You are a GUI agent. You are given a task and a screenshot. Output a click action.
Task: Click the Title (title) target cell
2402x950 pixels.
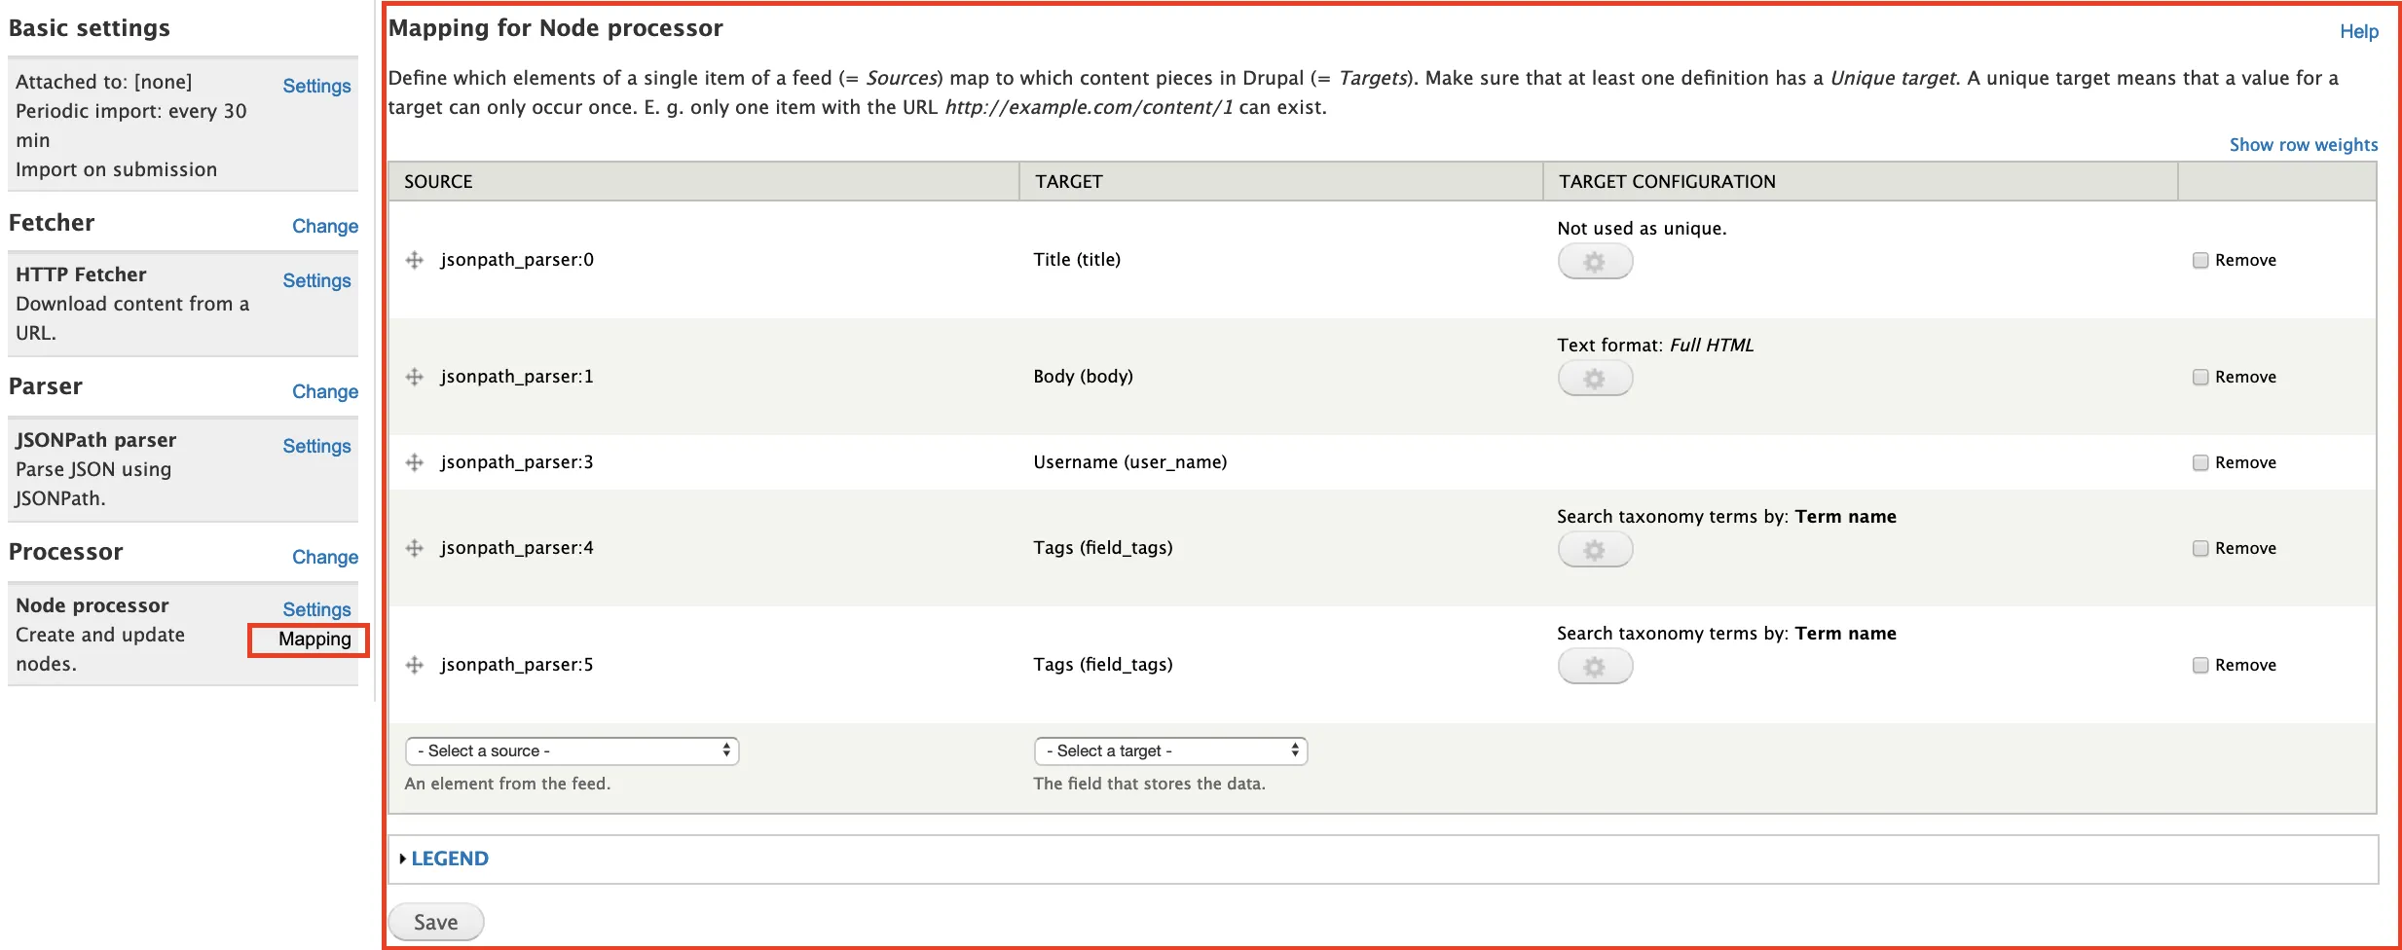click(1077, 260)
